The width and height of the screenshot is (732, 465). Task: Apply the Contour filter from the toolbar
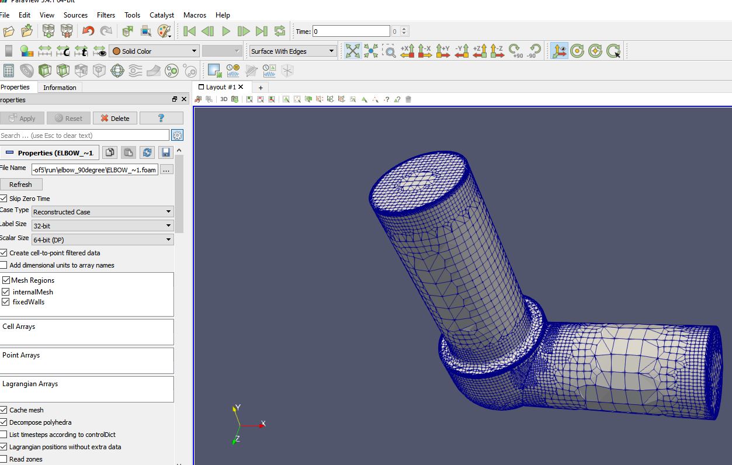(x=27, y=70)
